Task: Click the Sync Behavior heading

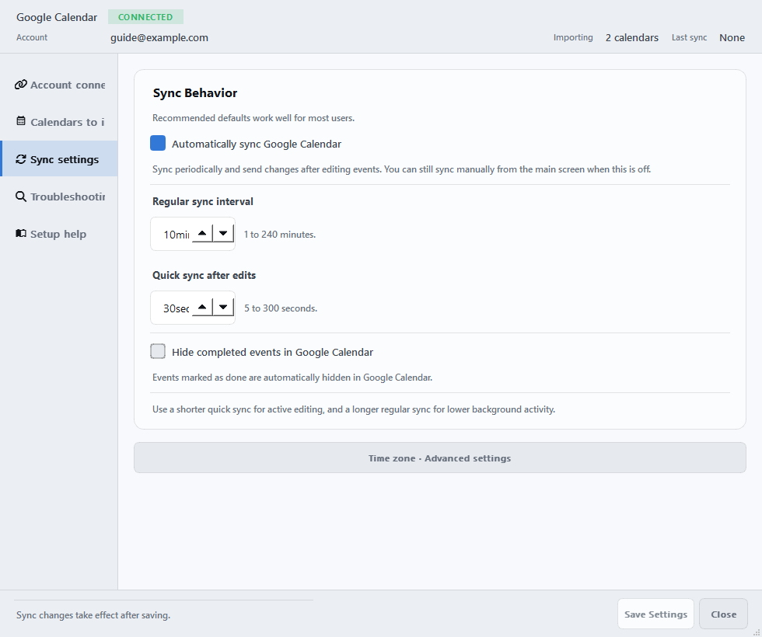Action: click(195, 93)
